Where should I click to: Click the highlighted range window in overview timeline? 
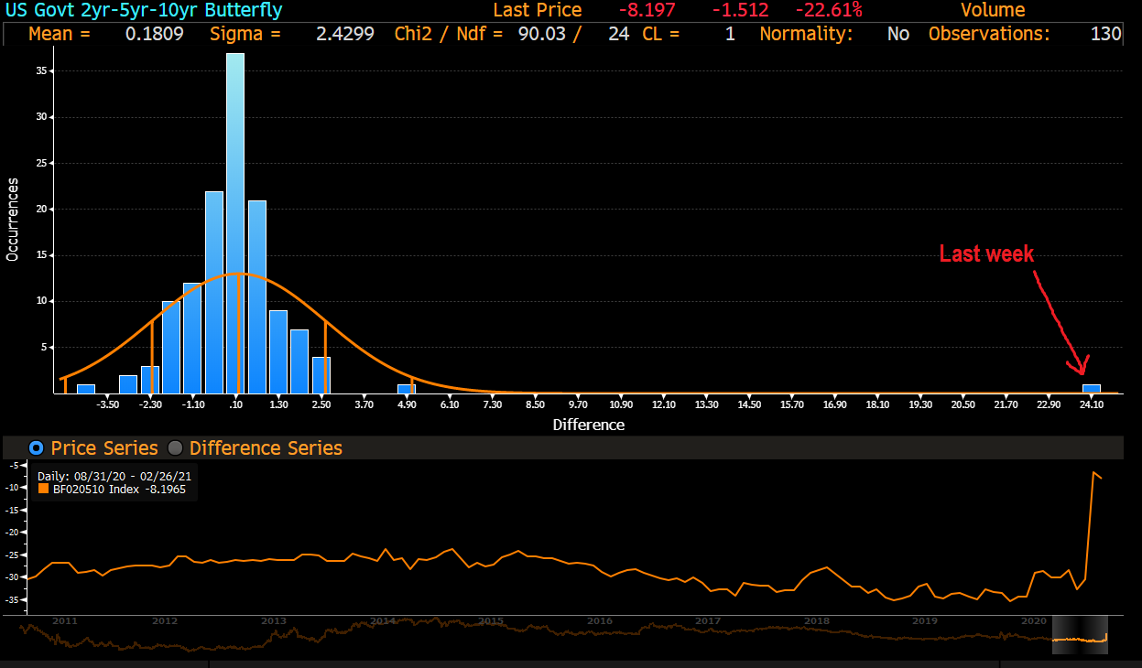[1080, 633]
